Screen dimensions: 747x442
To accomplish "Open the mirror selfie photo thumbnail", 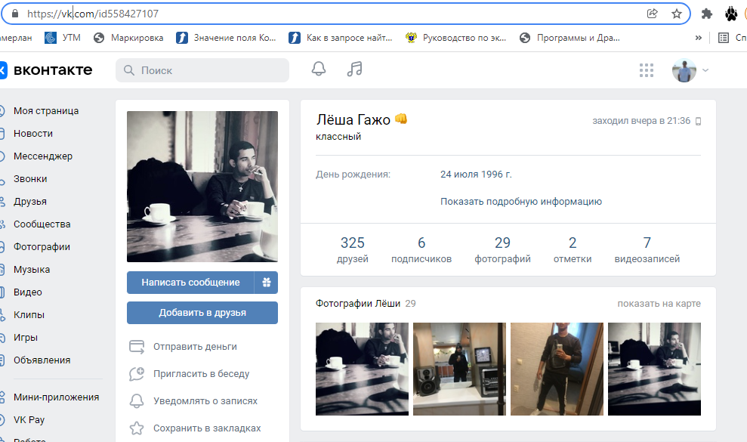I will coord(557,369).
